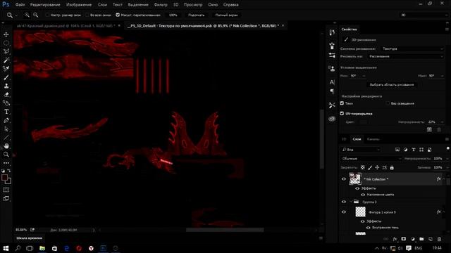This screenshot has width=451, height=253.
Task: Open the Paragraph panel icon
Action: click(332, 91)
